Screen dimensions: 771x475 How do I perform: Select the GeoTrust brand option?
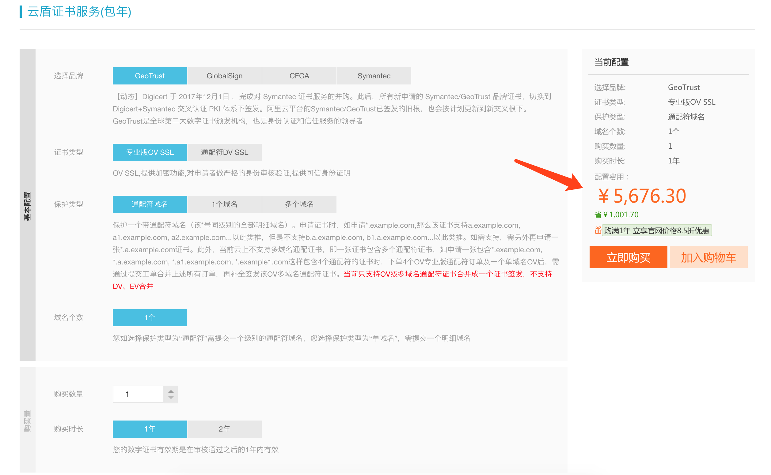coord(150,76)
